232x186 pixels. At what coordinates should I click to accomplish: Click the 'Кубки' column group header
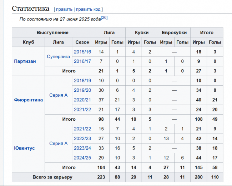tap(142, 32)
